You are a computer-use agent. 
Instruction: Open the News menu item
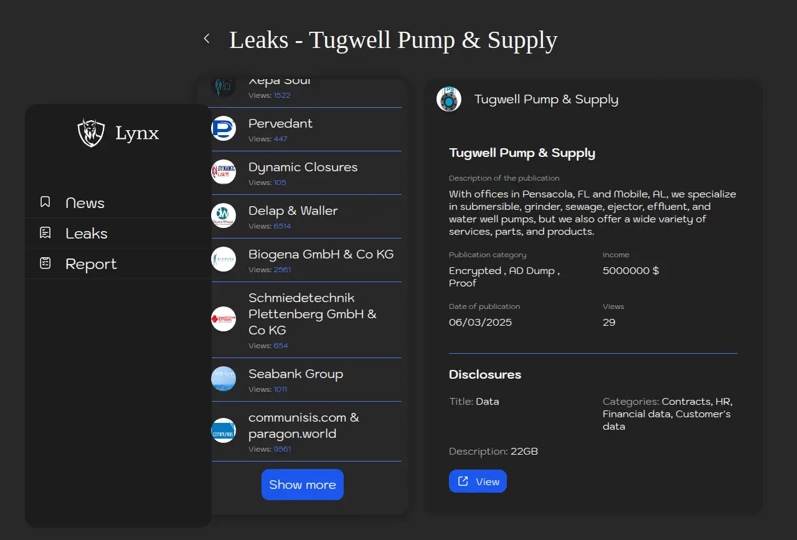pyautogui.click(x=85, y=203)
